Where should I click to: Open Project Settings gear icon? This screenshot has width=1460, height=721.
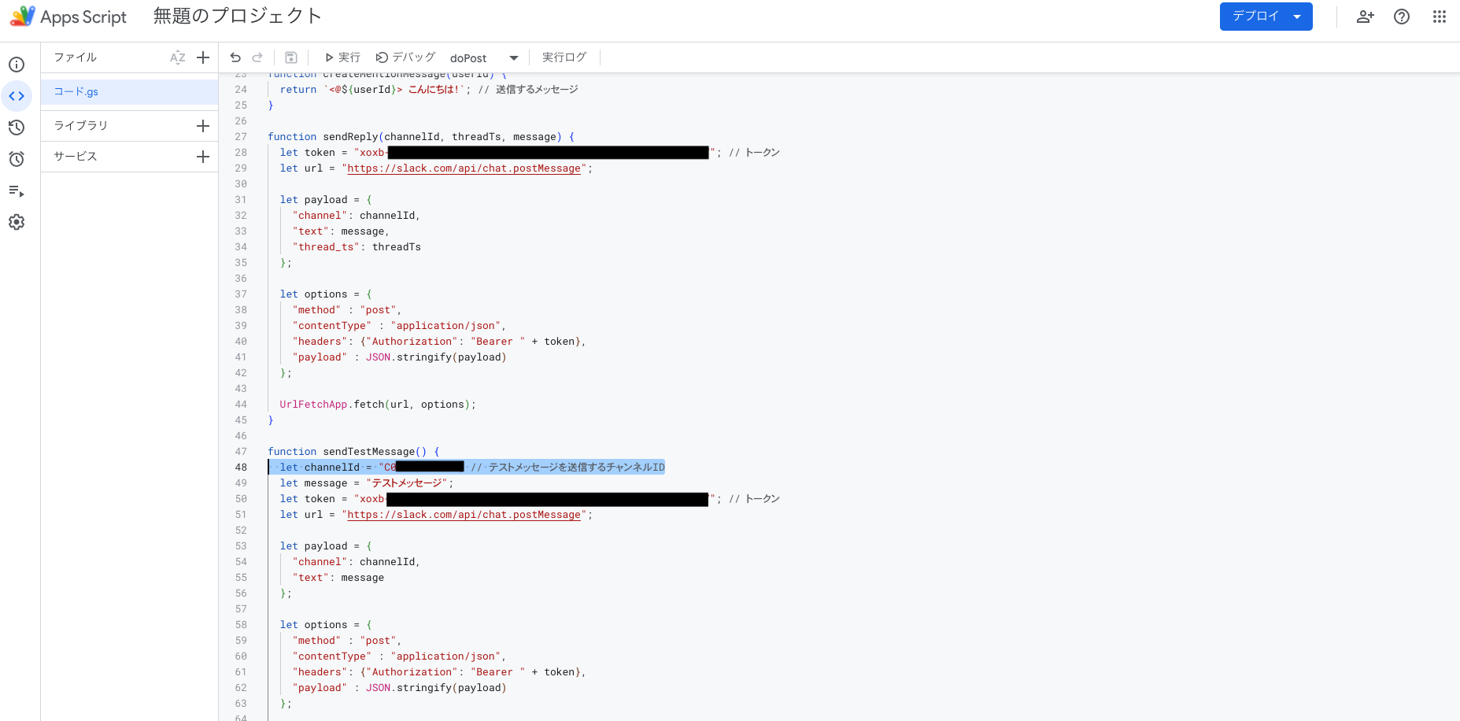point(17,222)
